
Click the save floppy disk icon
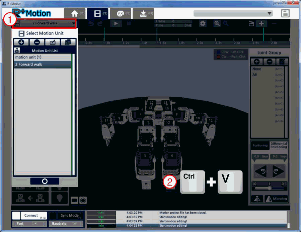point(285,13)
